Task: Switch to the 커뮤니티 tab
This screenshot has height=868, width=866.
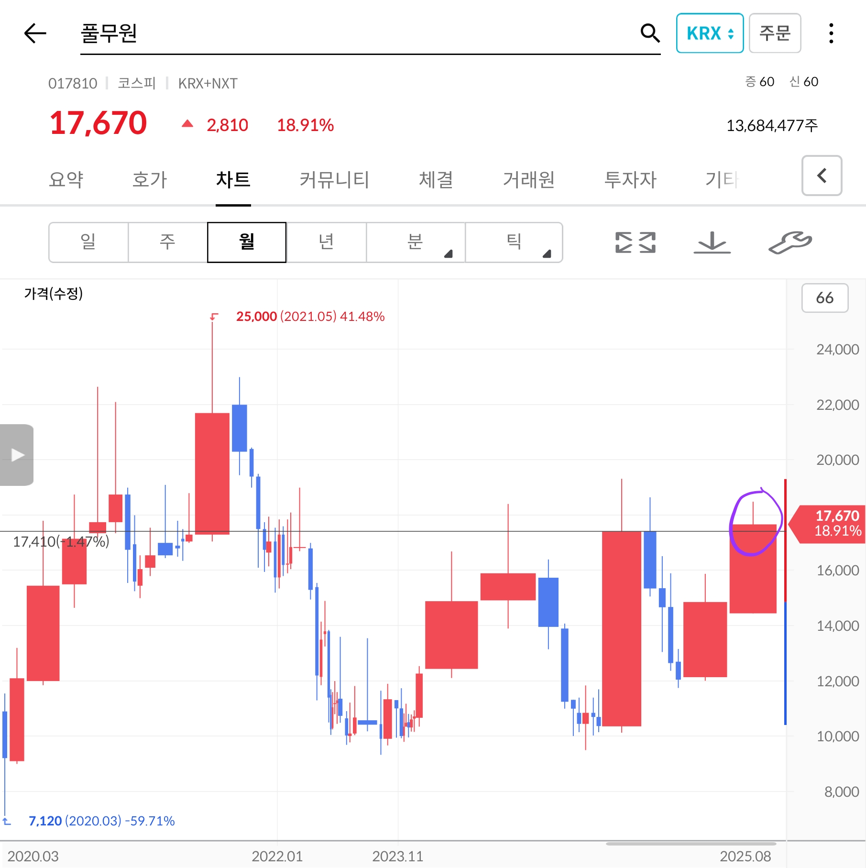Action: click(334, 180)
